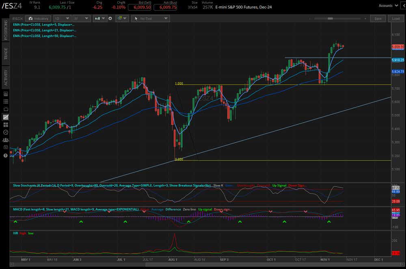Open the help question mark icon
The image size is (406, 269).
coord(5,155)
